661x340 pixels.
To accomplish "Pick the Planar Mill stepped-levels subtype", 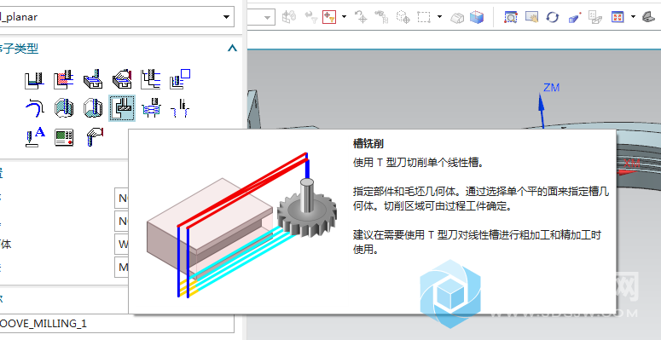I will (151, 79).
